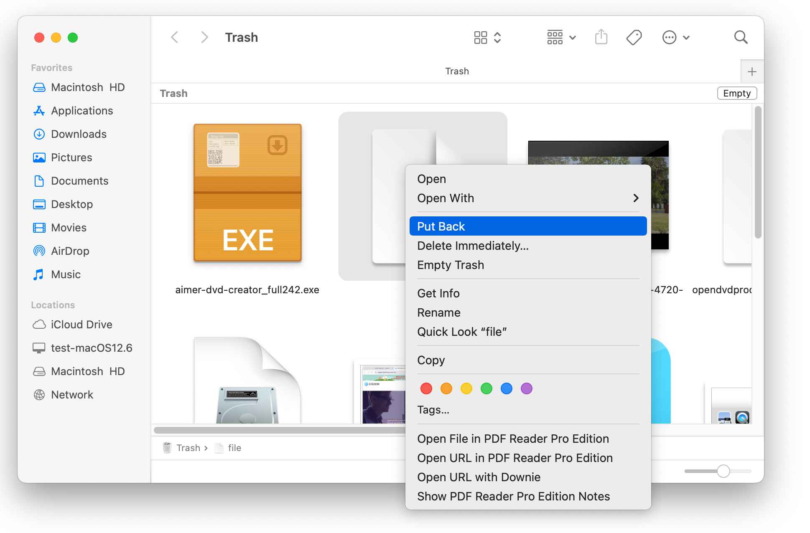Apply the red tag color
Screen dimensions: 810x533
(426, 388)
